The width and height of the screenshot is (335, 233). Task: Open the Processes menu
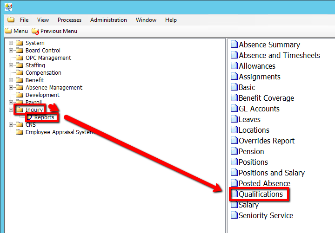(69, 20)
